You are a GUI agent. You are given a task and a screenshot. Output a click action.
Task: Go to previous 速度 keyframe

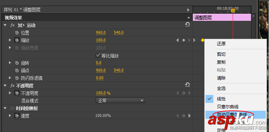click(177, 116)
